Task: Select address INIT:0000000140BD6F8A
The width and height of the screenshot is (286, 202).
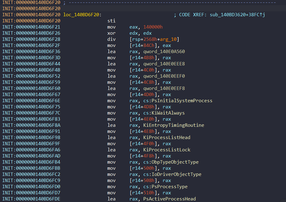Action: coord(31,125)
